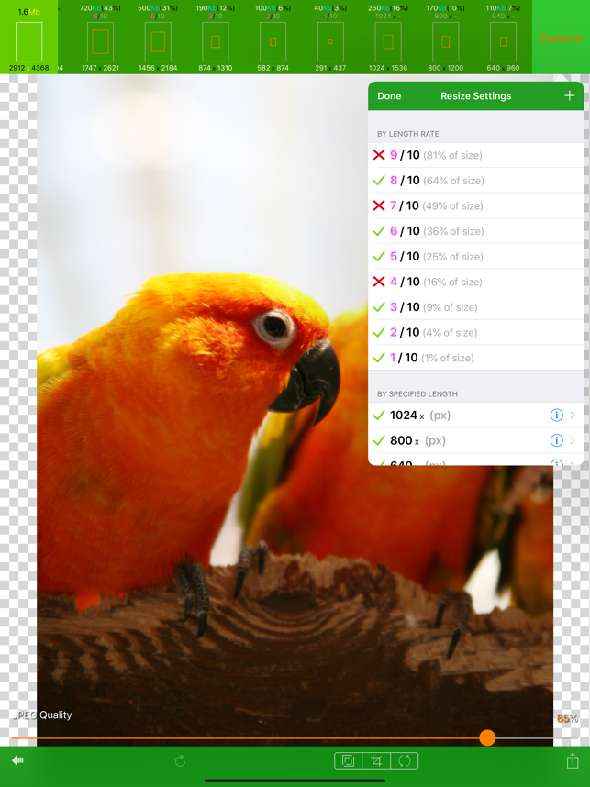Screen dimensions: 590x787
Task: Toggle the 6/10 length rate option
Action: tap(476, 231)
